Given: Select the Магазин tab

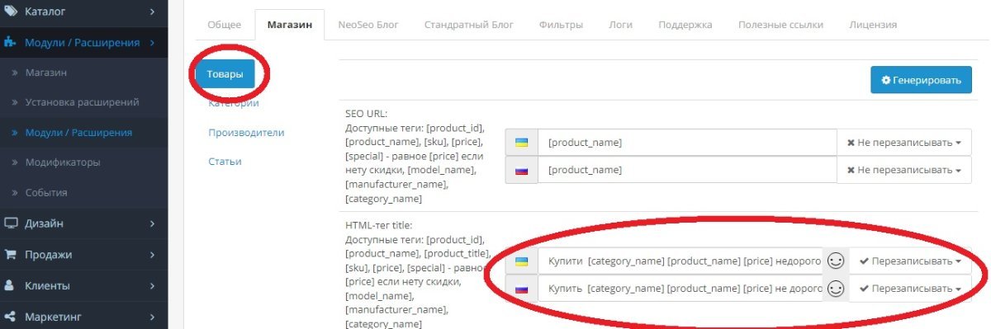Looking at the screenshot, I should 290,25.
